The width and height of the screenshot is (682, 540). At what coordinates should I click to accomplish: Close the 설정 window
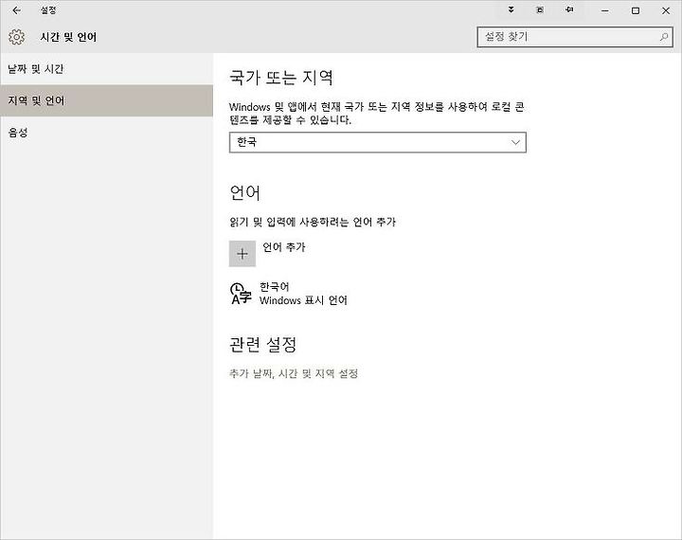coord(666,10)
